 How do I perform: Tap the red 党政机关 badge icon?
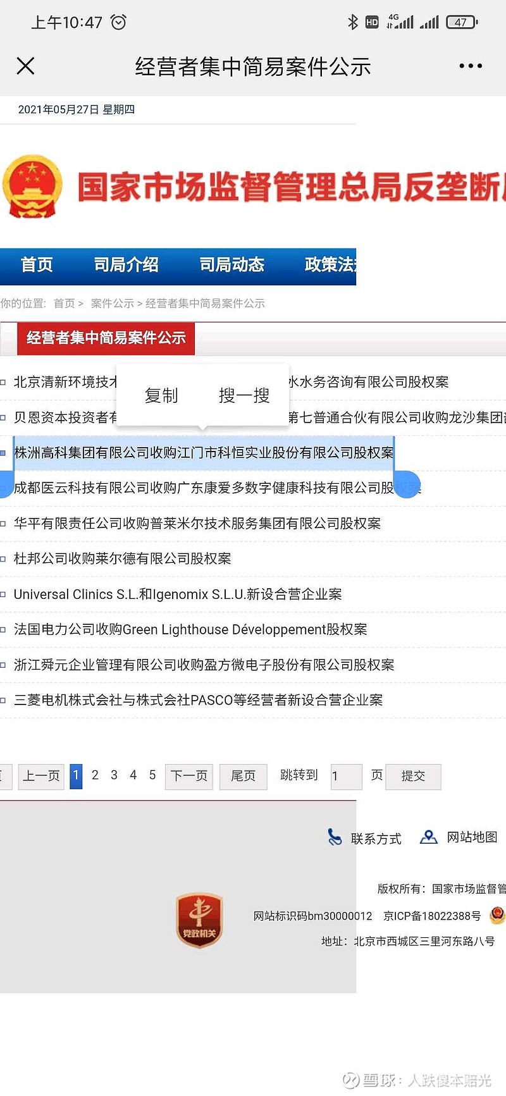(199, 920)
